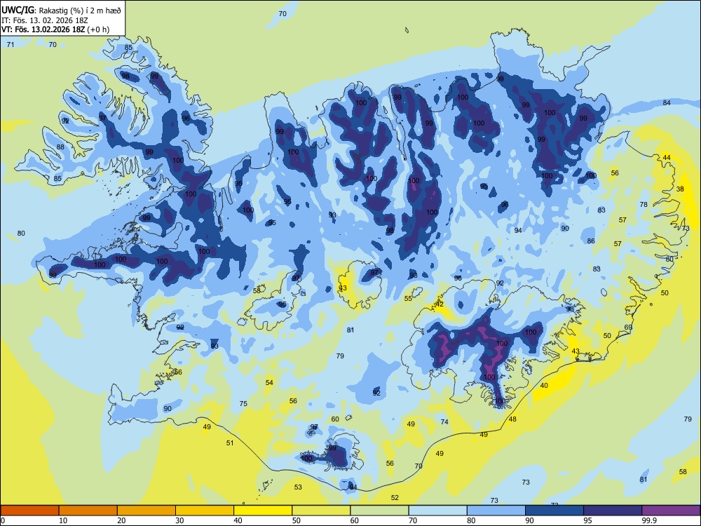Click the humidity value 40
The height and width of the screenshot is (526, 701).
pyautogui.click(x=544, y=385)
